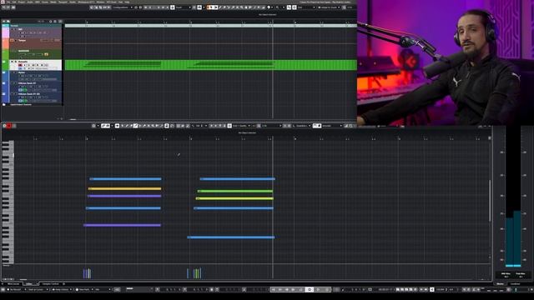Open the Adapt to Zoom grid dropdown
534x300 pixels.
coord(329,7)
